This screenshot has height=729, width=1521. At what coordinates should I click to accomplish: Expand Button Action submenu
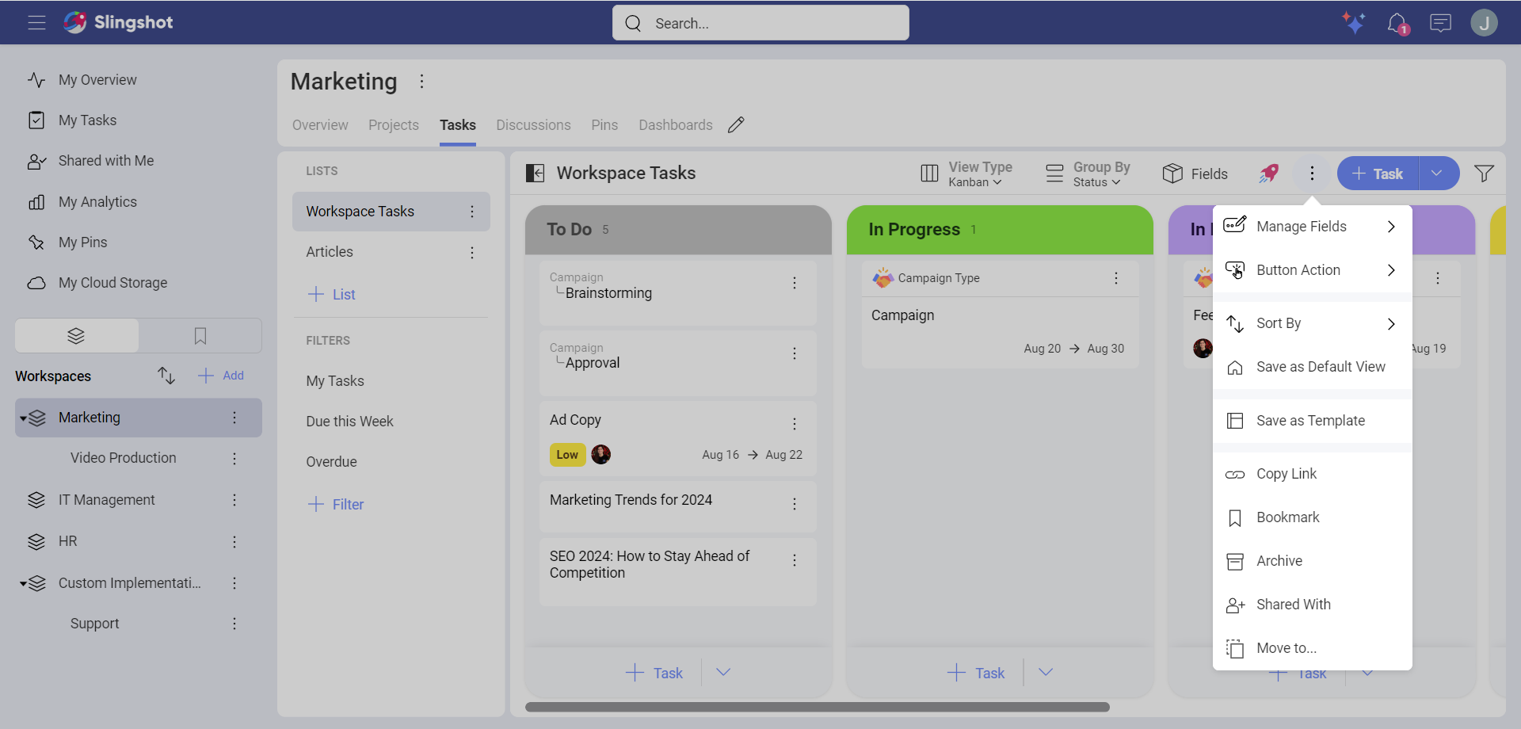1313,270
